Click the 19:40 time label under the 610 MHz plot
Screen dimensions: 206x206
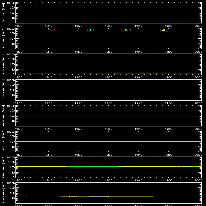[139, 78]
